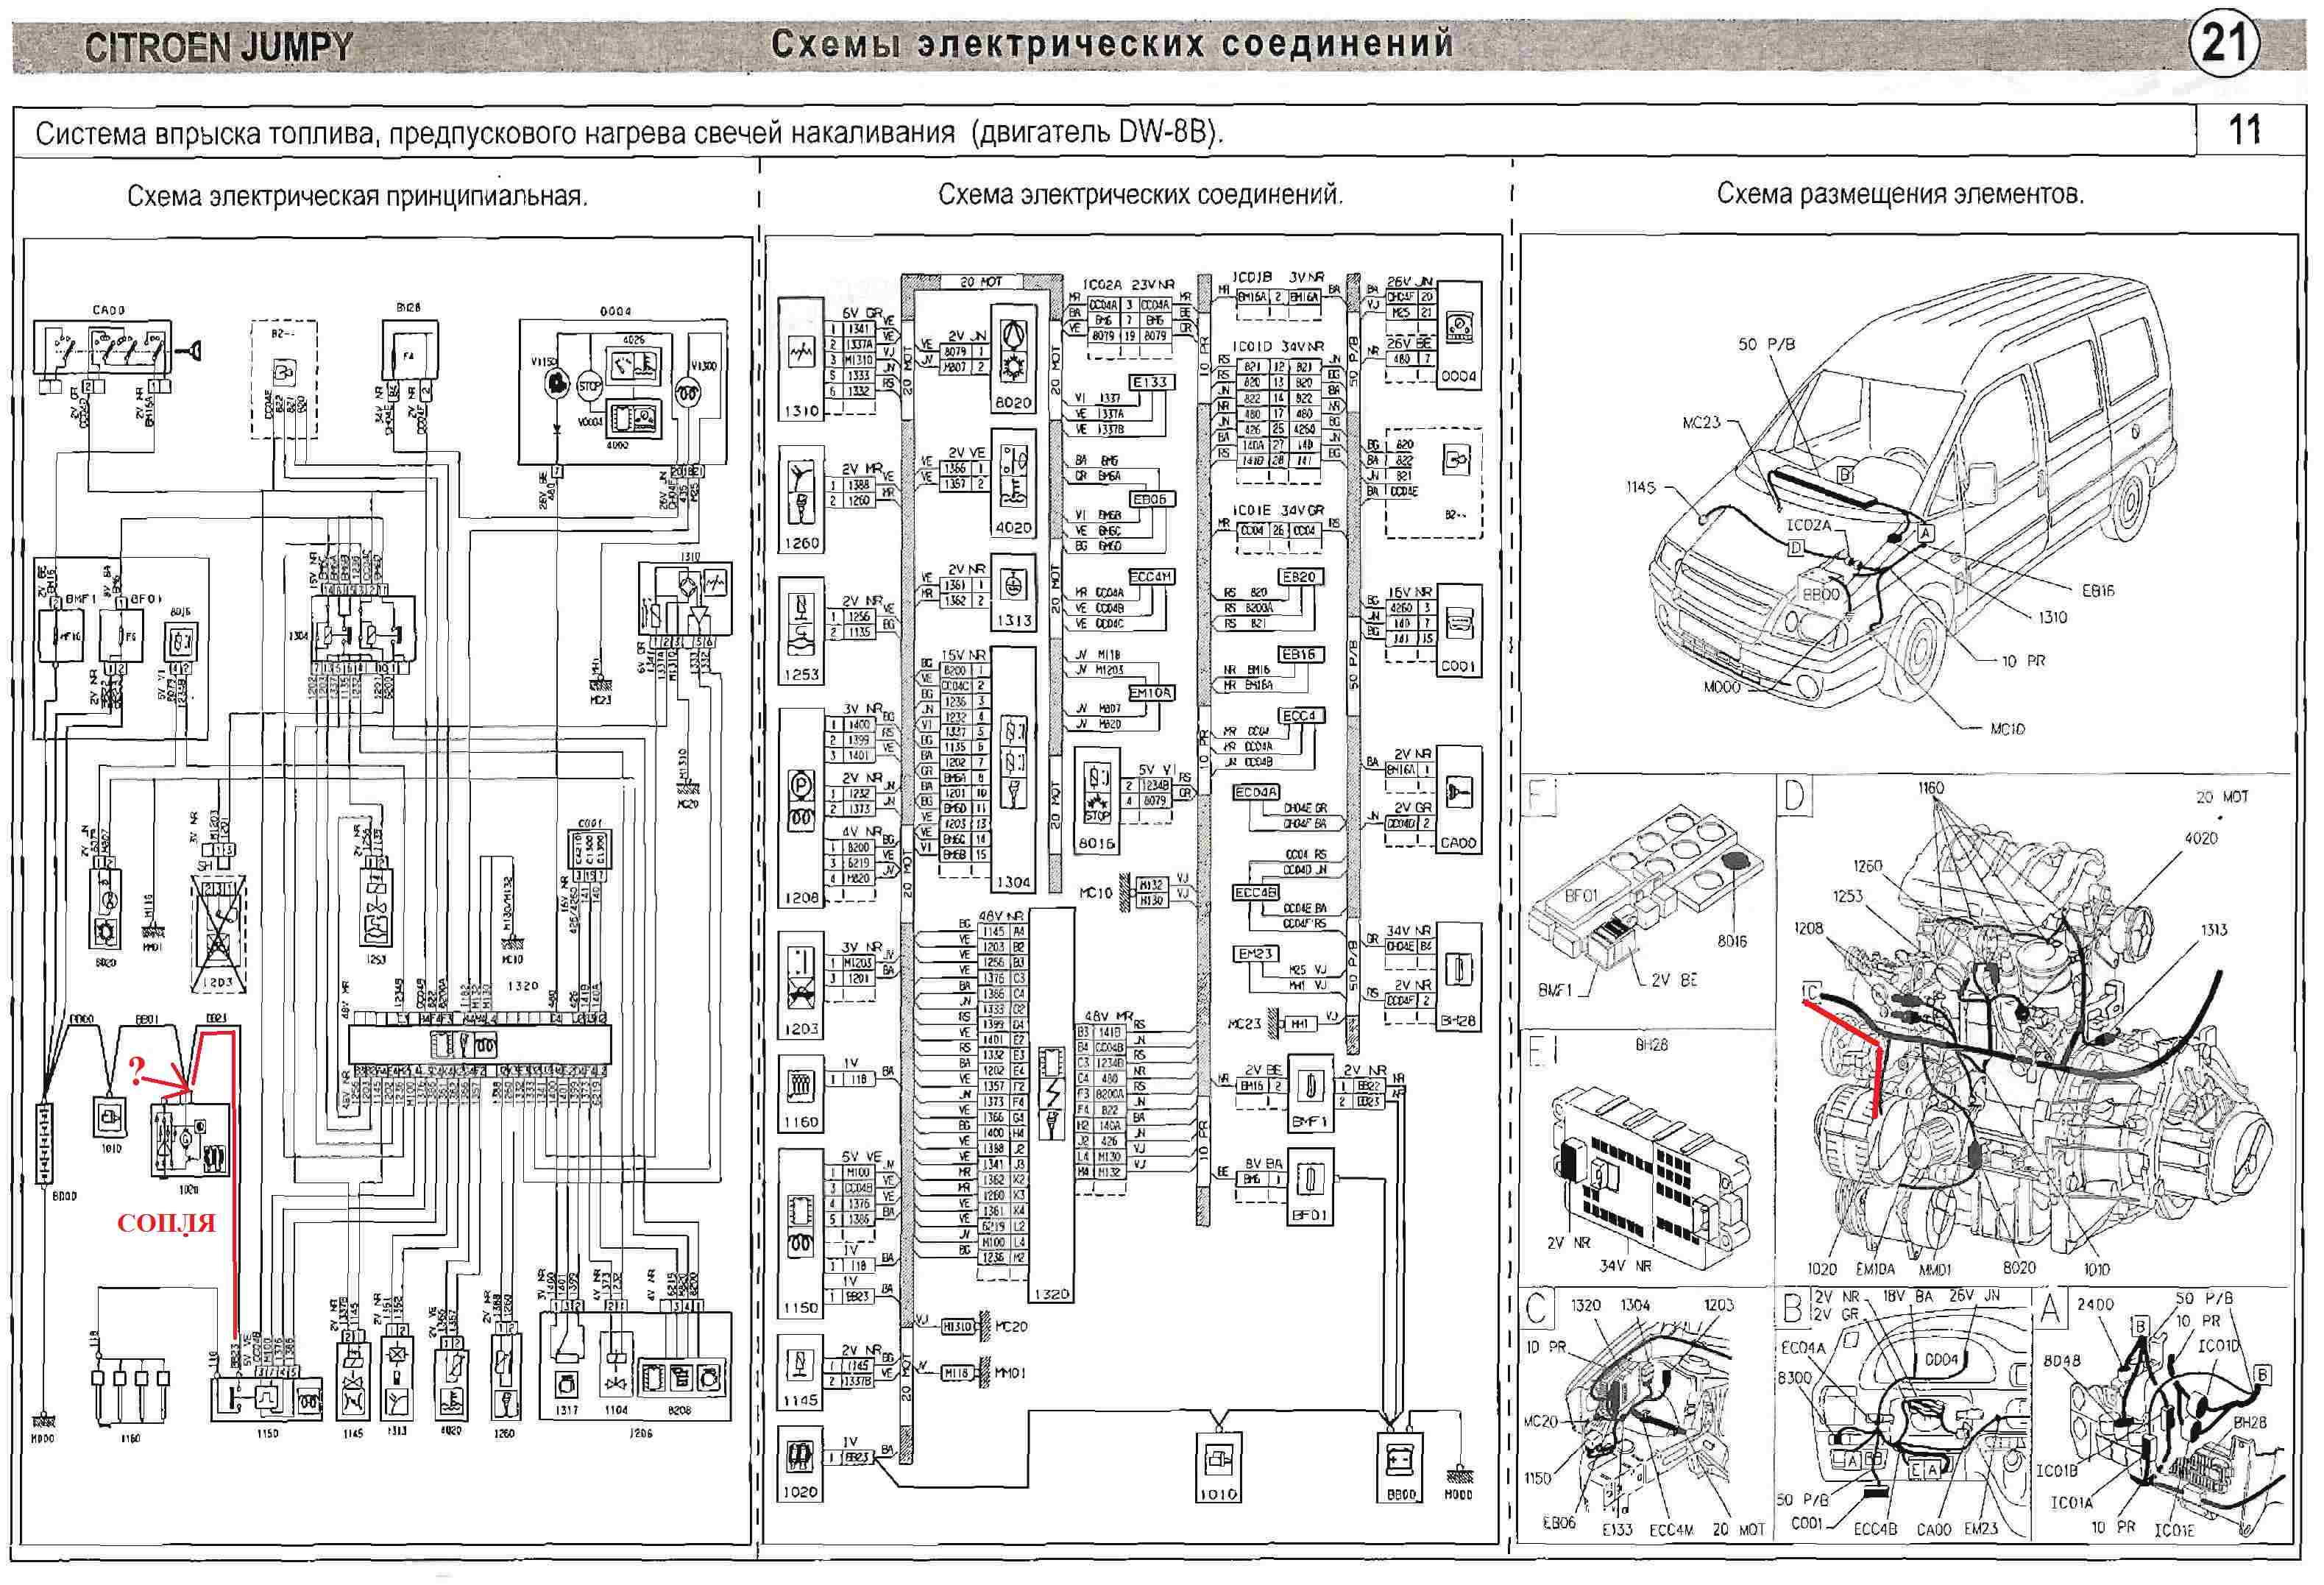The image size is (2324, 1585).
Task: Click the starter 1010 symbol in connections diagram
Action: click(x=1217, y=1460)
